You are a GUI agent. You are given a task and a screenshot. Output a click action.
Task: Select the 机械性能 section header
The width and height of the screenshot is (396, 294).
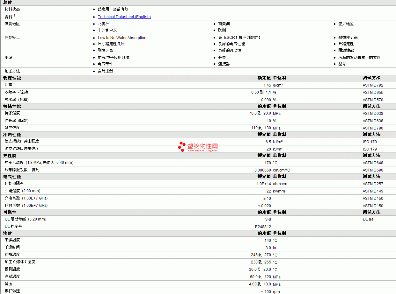[x=12, y=106]
